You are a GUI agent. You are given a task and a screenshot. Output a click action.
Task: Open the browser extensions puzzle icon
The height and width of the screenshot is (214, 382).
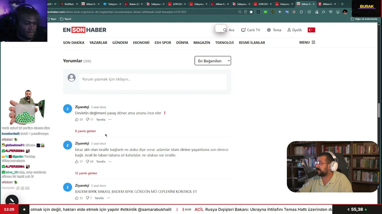point(301,12)
